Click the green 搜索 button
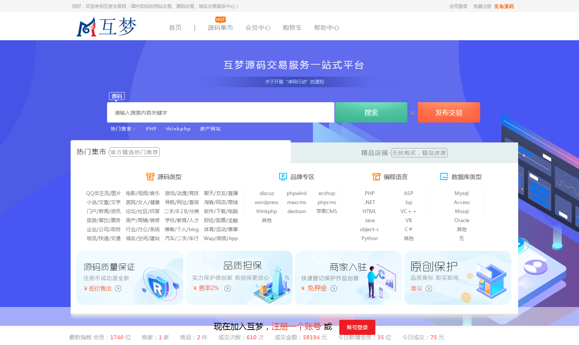579x345 pixels. 370,112
